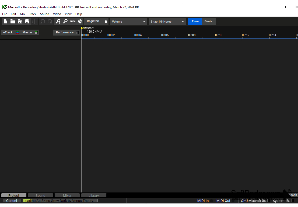The width and height of the screenshot is (298, 207).
Task: Switch the timeline to Beats mode
Action: 208,22
